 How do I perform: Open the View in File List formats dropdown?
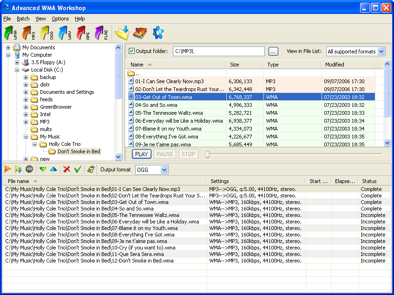click(381, 52)
